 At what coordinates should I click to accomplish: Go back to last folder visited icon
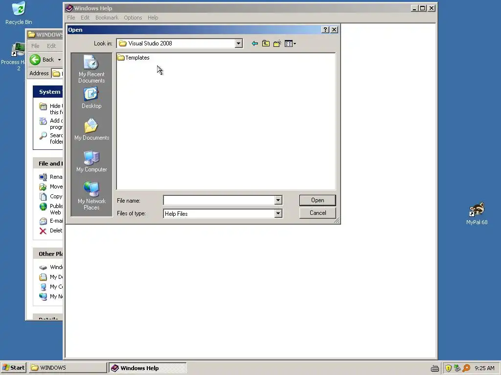254,43
